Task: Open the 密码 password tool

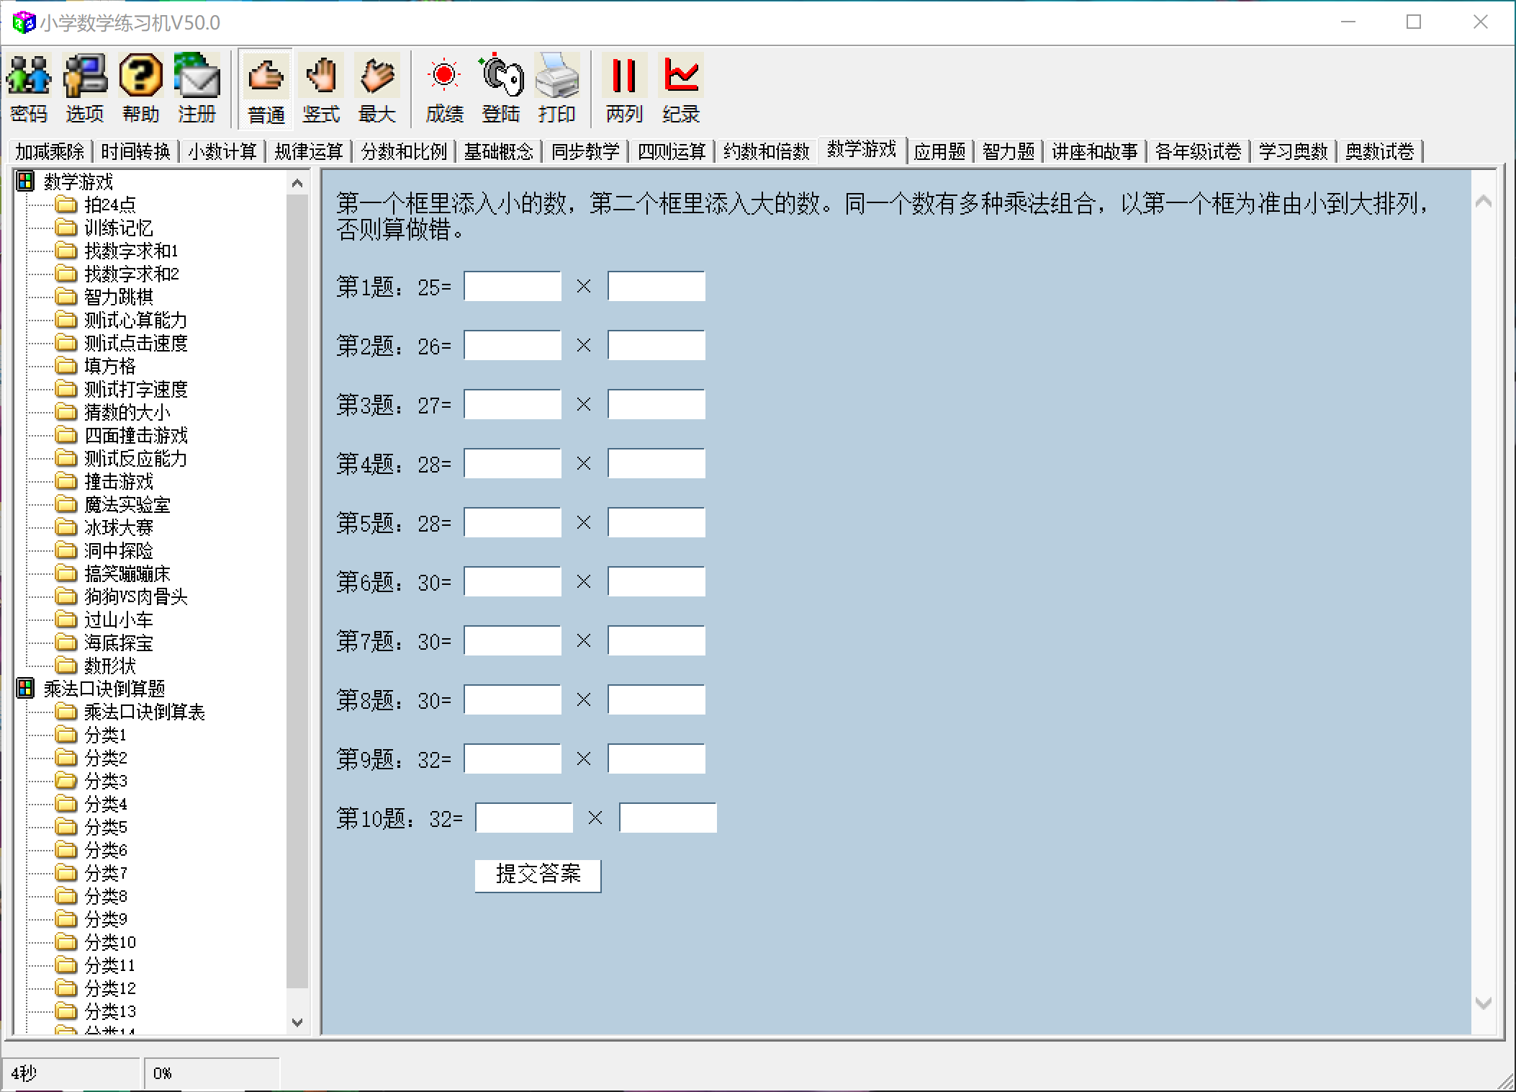Action: pos(29,88)
